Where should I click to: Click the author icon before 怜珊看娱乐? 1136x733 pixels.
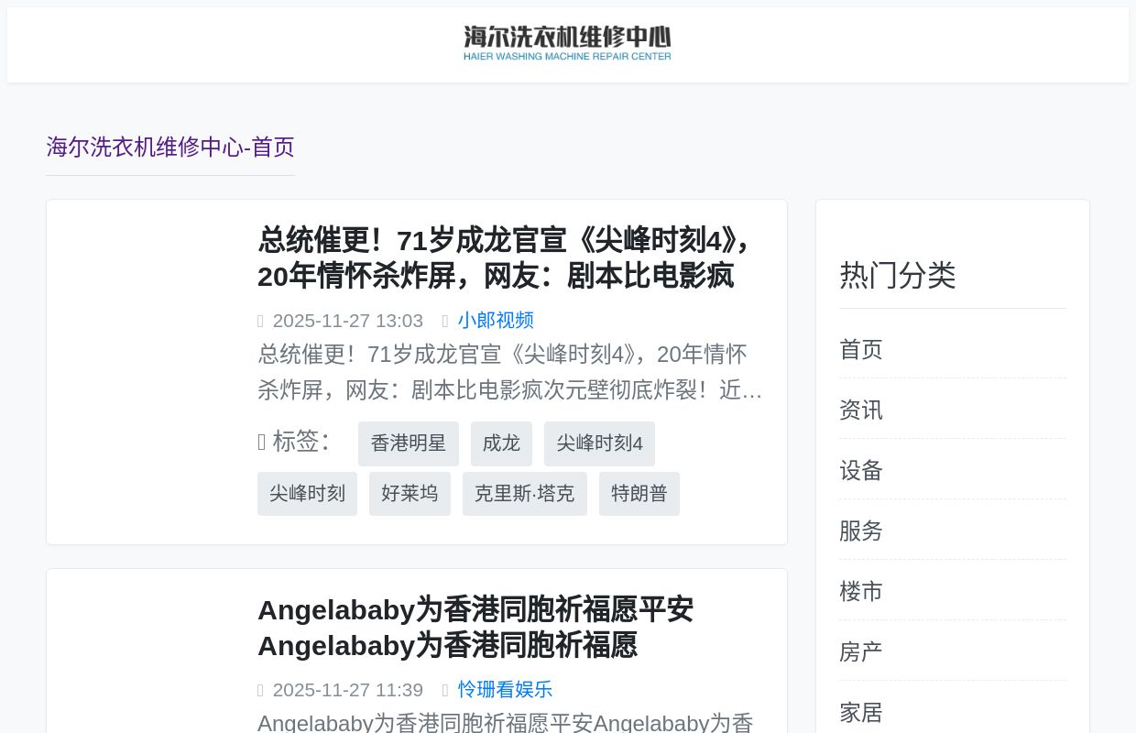[446, 690]
